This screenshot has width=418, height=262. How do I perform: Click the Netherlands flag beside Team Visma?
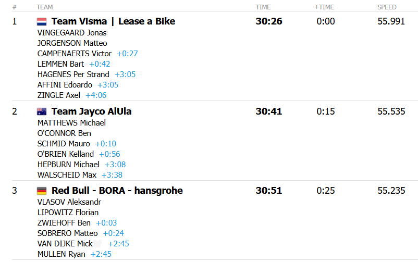pyautogui.click(x=42, y=22)
